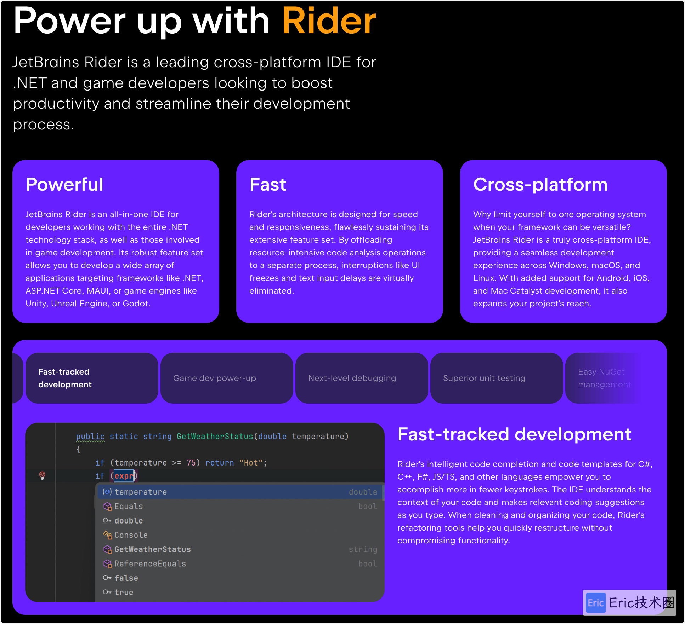
Task: Click the Powerful feature card
Action: click(116, 241)
